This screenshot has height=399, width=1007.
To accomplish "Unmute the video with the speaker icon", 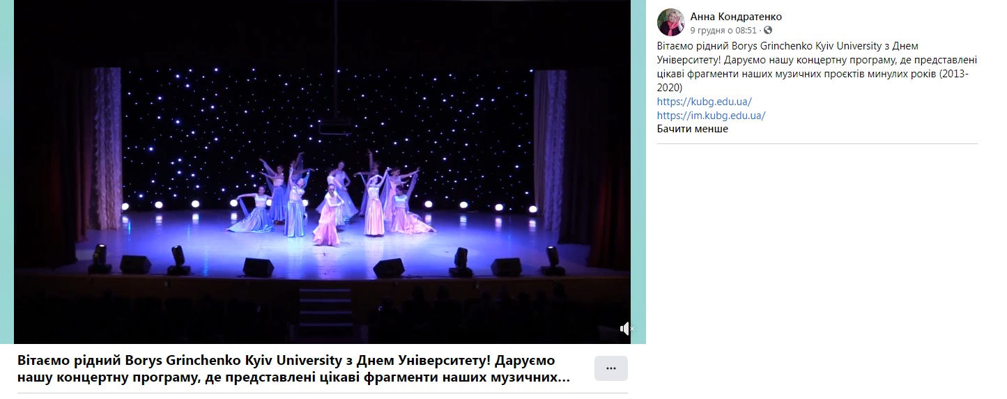I will pos(626,329).
